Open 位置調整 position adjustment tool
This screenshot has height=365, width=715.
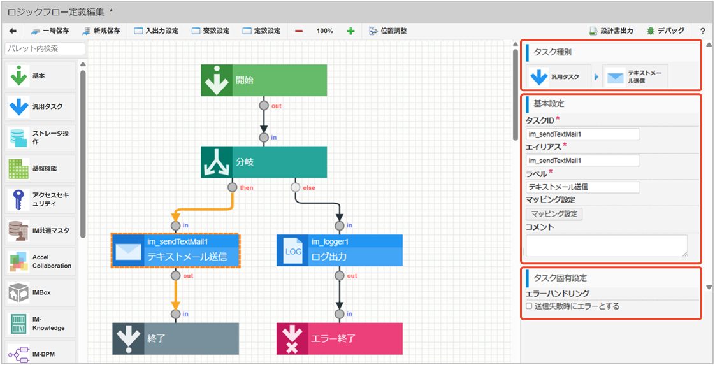pos(387,31)
